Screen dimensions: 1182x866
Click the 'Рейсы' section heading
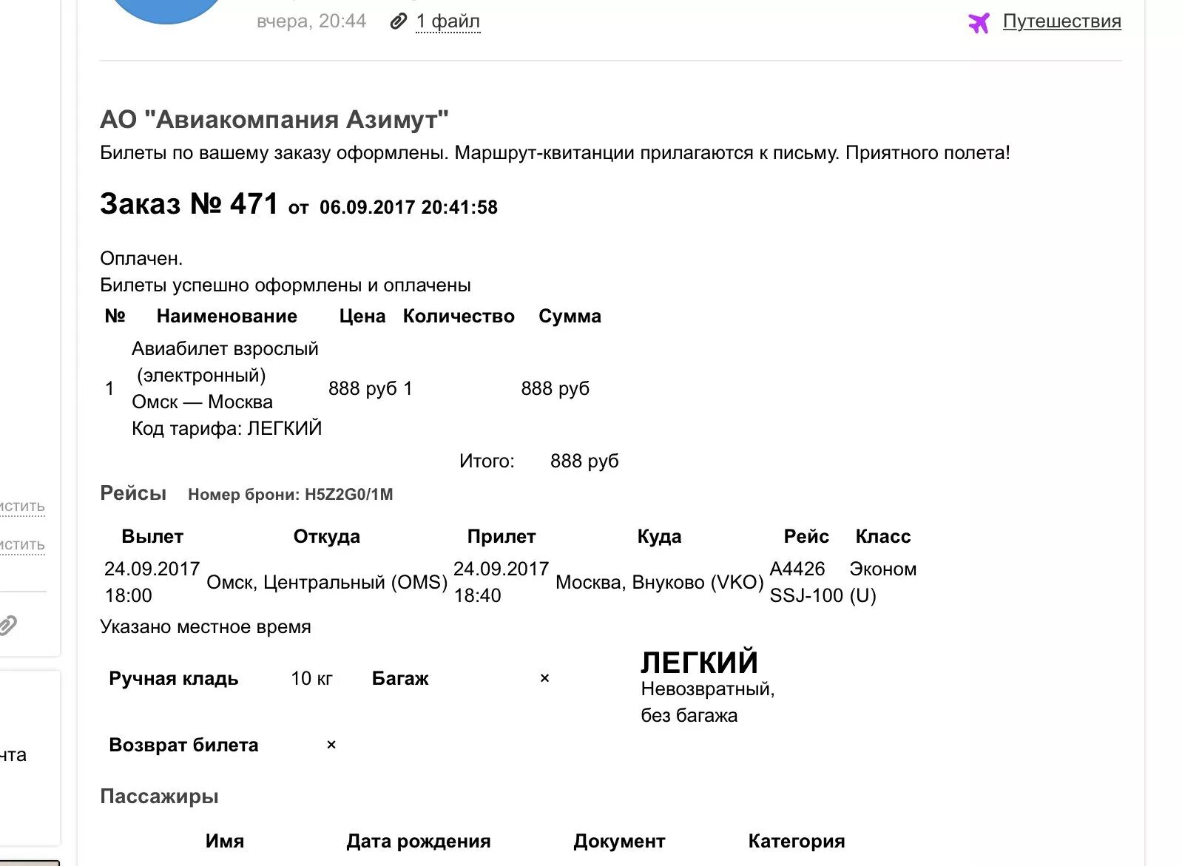[x=133, y=493]
